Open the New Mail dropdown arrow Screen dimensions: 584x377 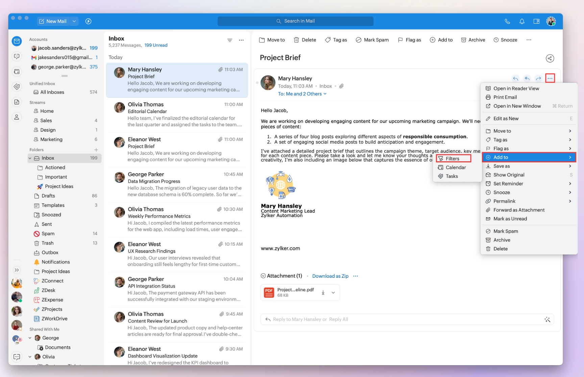tap(74, 21)
